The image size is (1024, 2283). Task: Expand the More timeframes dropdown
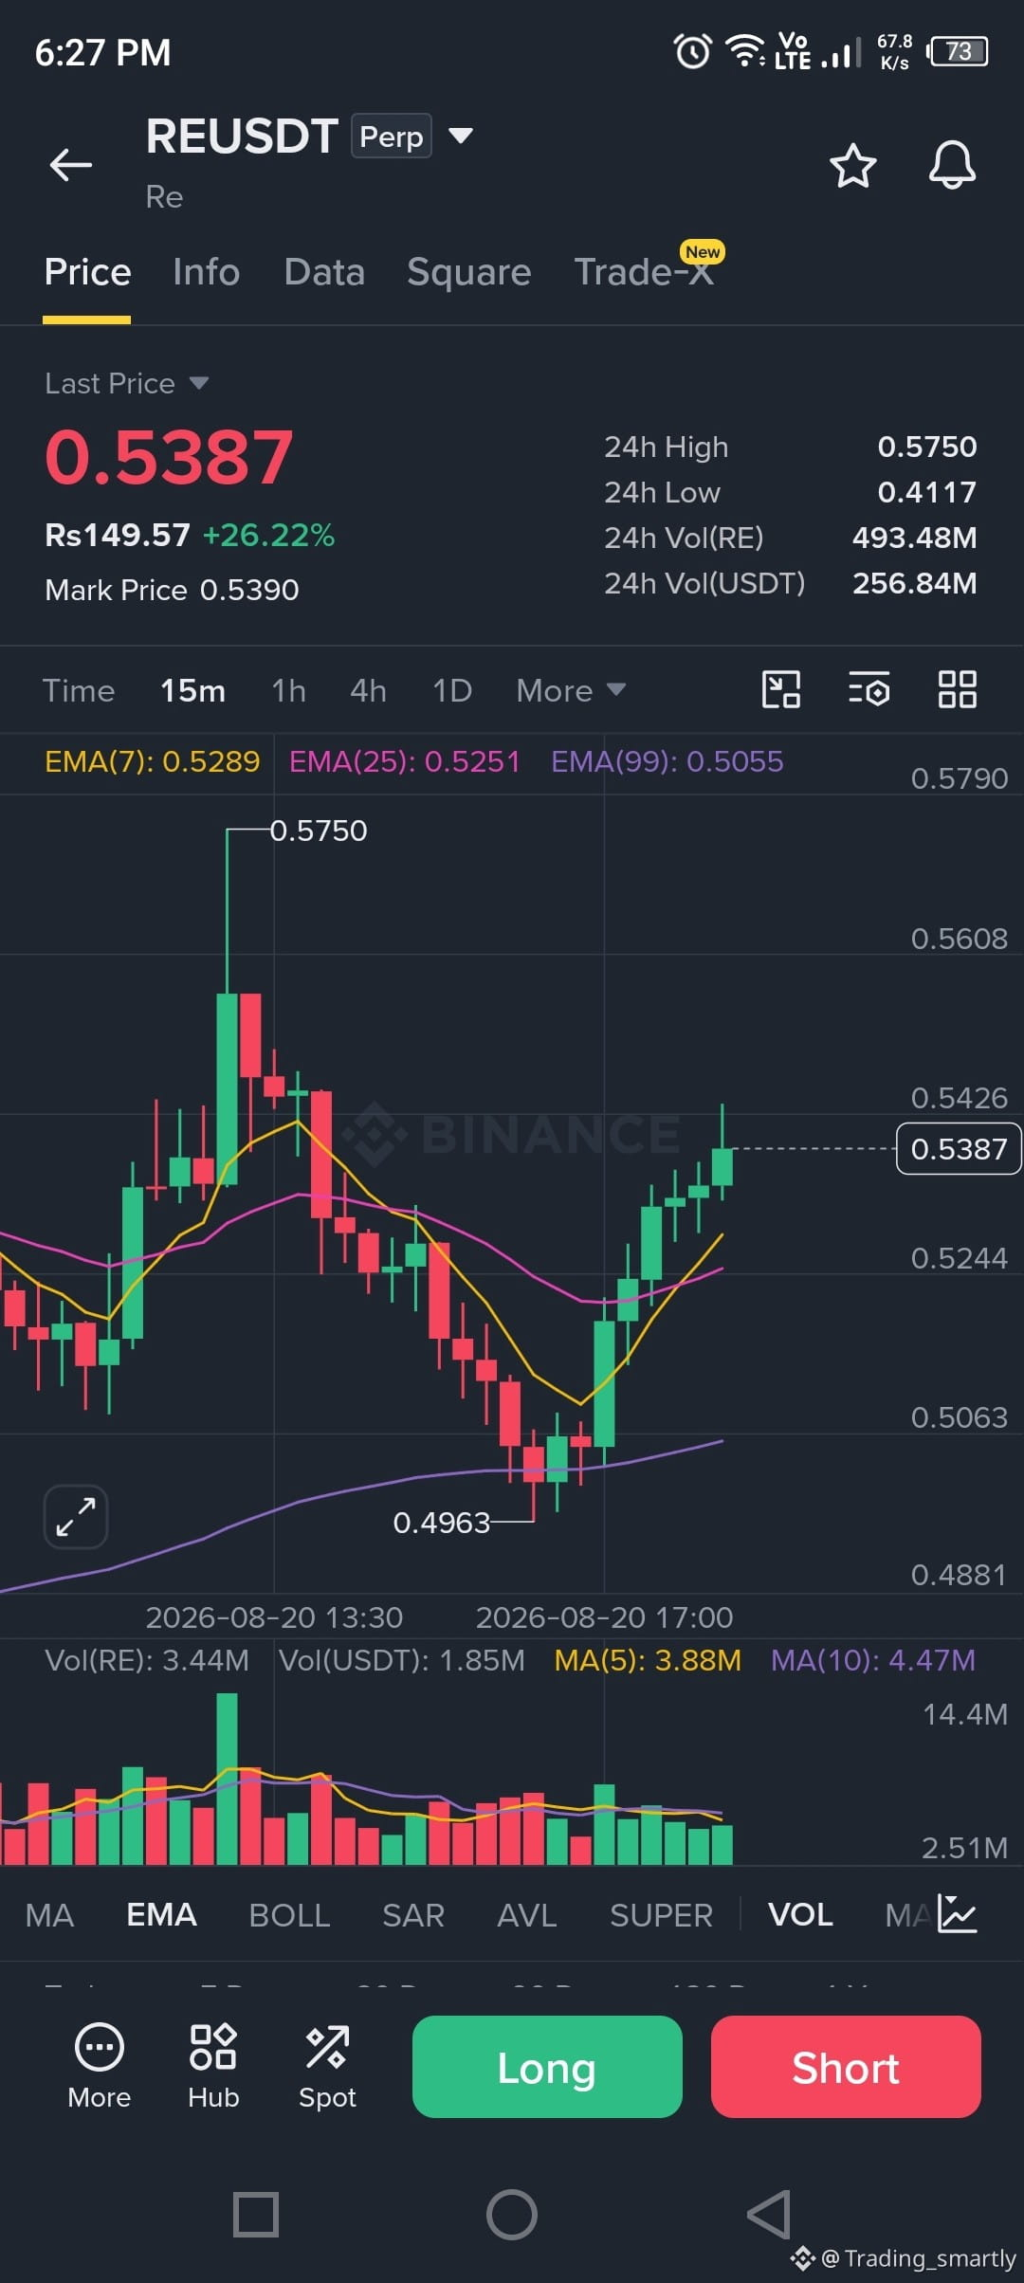(571, 690)
